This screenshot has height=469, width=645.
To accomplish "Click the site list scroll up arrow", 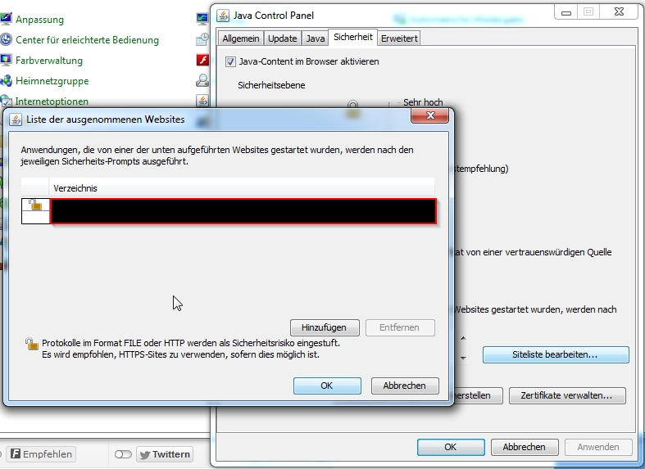I will click(463, 338).
